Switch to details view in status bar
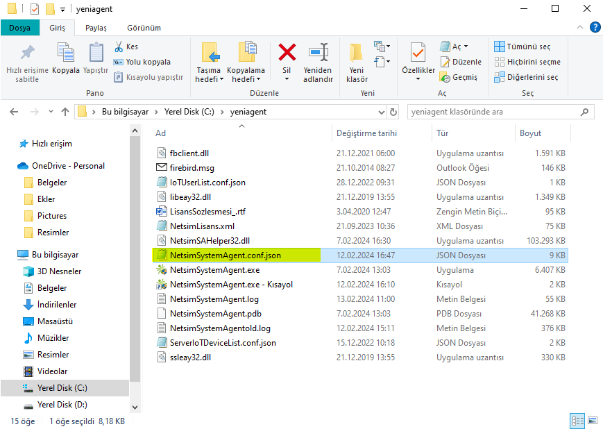Viewport: 603px width, 429px height. click(577, 421)
